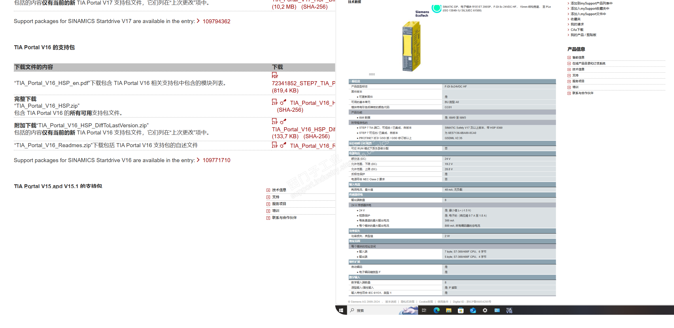This screenshot has height=328, width=674.
Task: Click the ET 200SP module product image
Action: click(411, 47)
